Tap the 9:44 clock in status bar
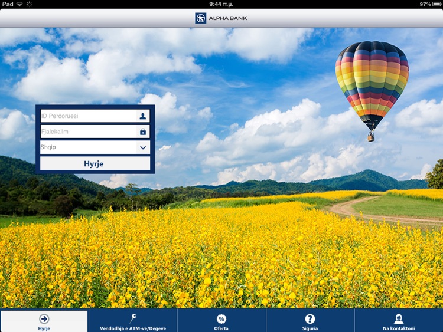 pyautogui.click(x=221, y=4)
